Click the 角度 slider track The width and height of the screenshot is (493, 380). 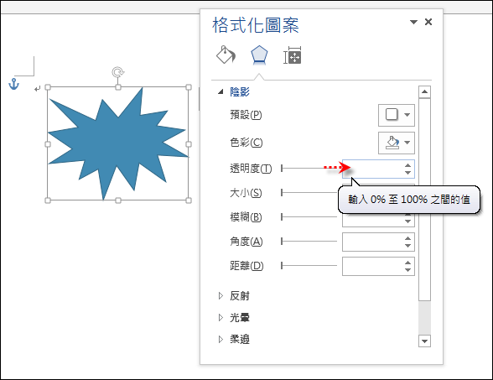coord(309,242)
